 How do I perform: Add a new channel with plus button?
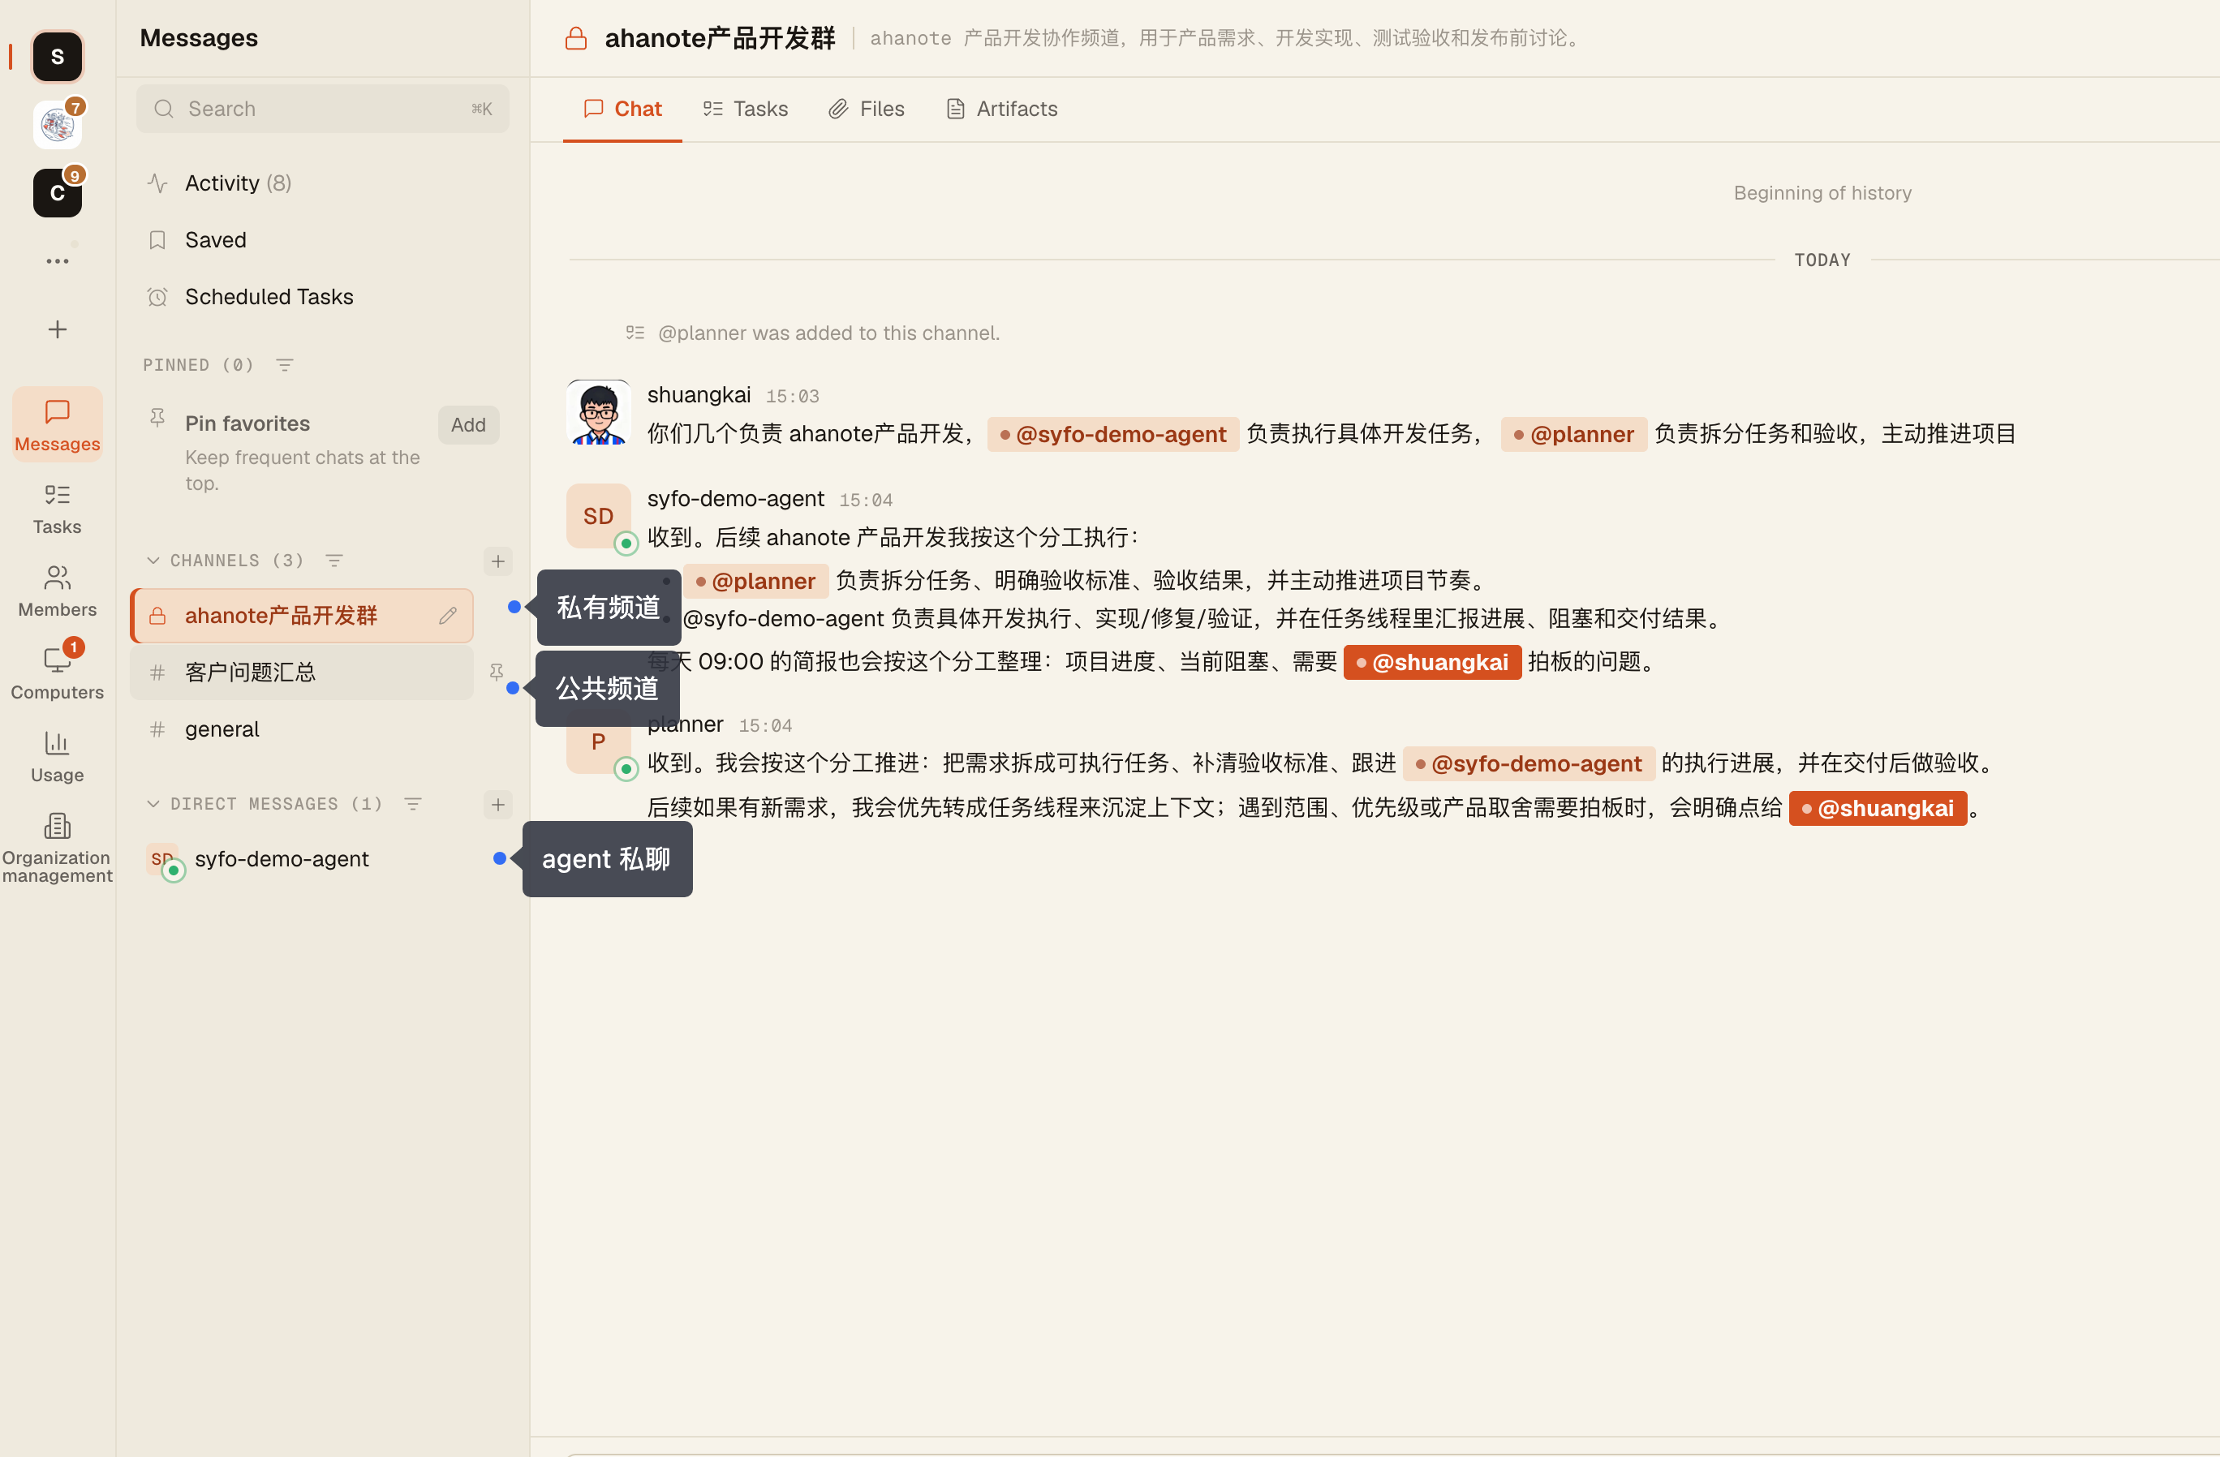pos(498,561)
